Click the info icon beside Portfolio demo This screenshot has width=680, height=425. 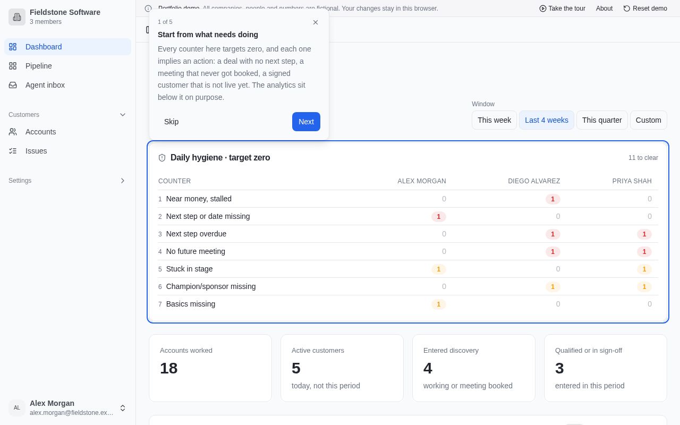coord(148,8)
